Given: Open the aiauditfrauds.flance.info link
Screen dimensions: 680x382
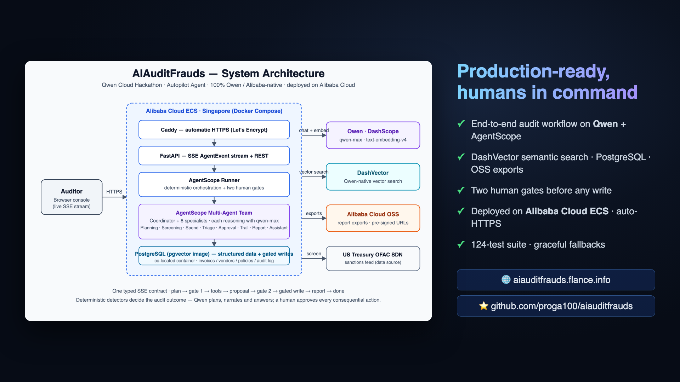Looking at the screenshot, I should coord(556,280).
